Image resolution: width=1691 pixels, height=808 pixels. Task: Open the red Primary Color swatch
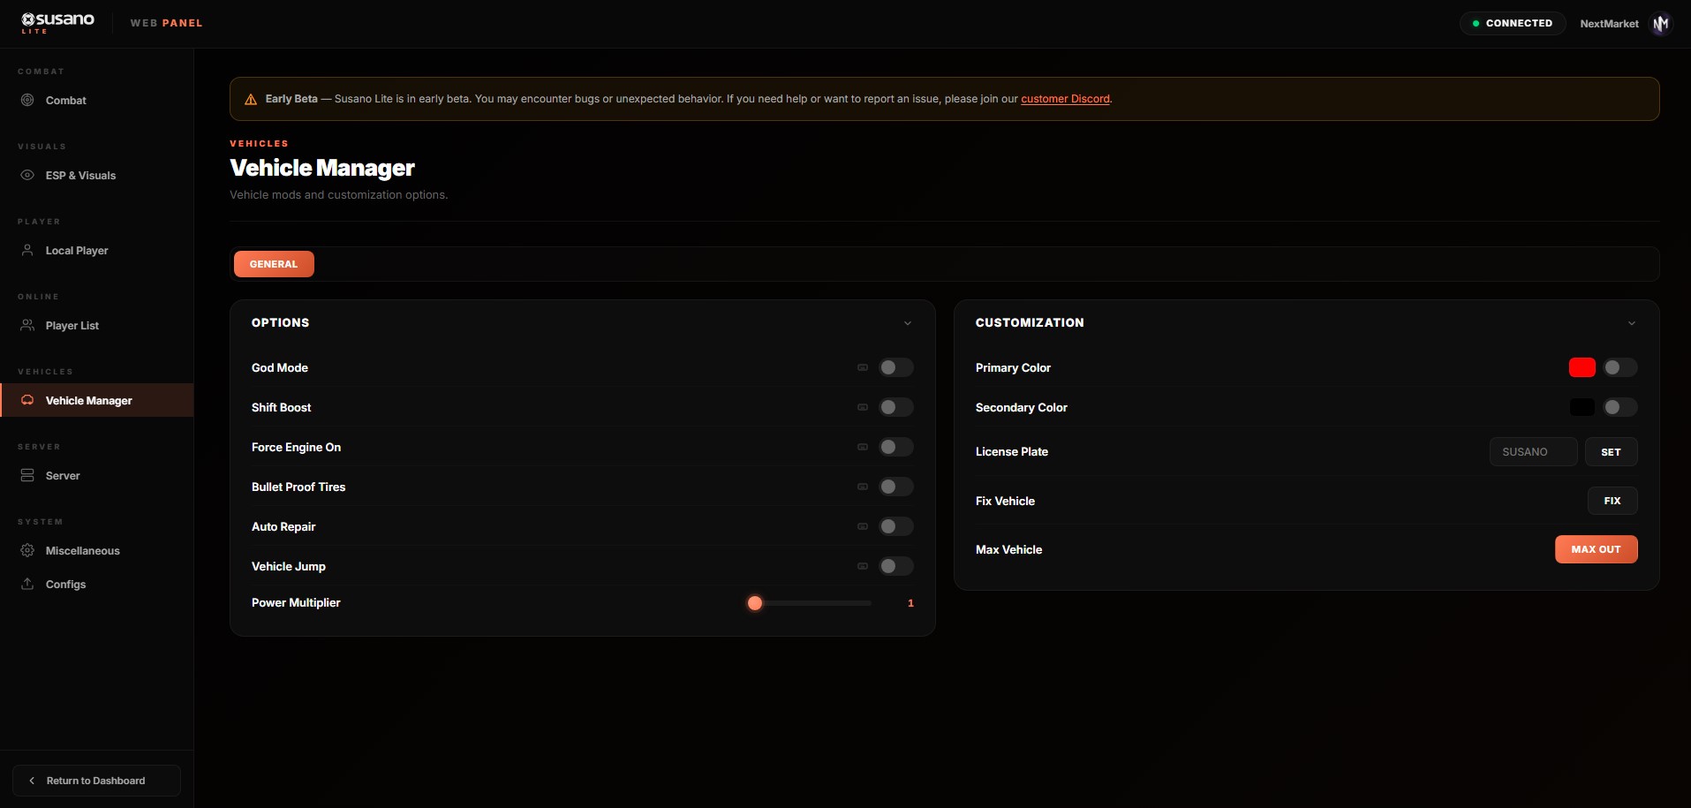[1582, 367]
